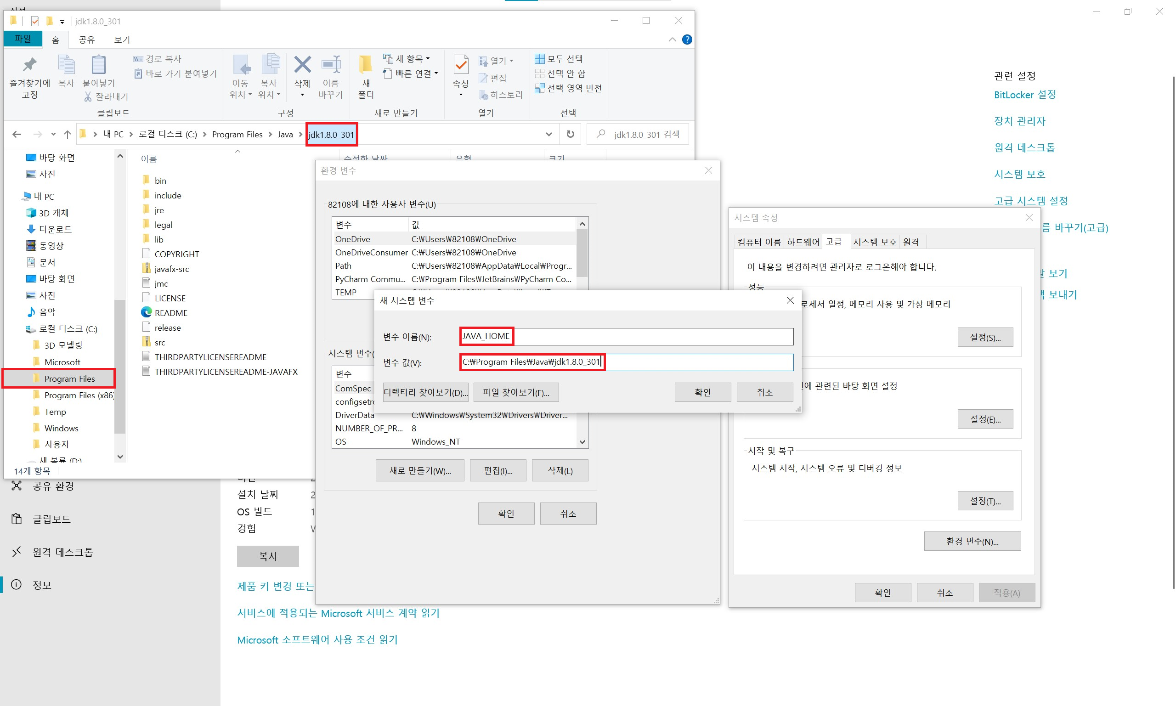Open the BitLocker 설정 link
1176x706 pixels.
1024,95
